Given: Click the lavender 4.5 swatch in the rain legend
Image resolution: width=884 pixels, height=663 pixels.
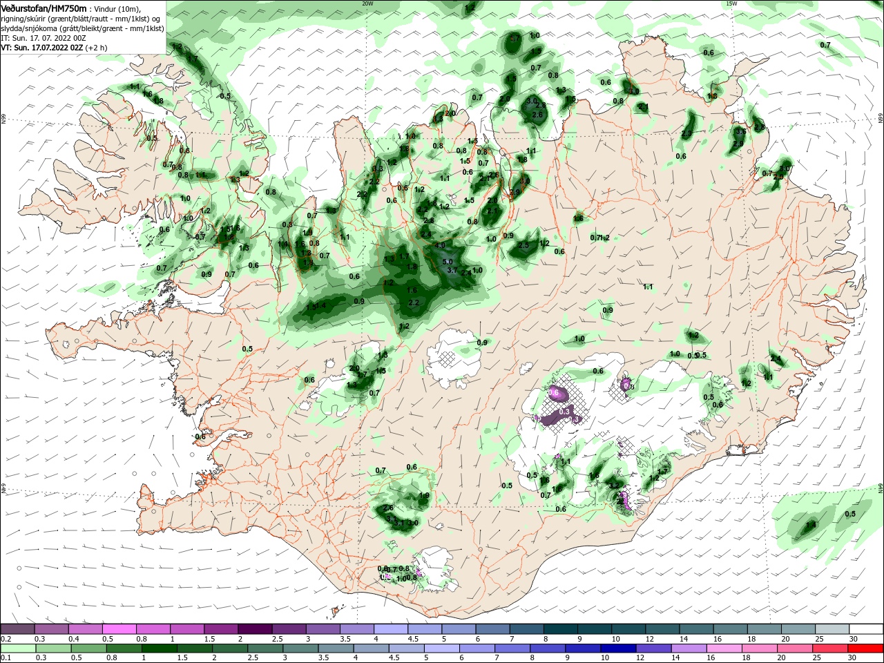Looking at the screenshot, I should point(405,648).
